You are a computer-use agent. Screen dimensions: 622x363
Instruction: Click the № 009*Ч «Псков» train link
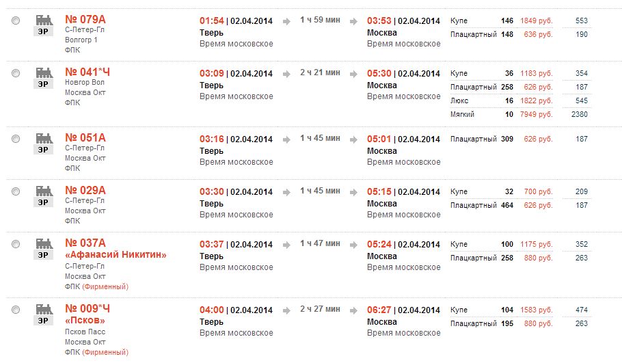tap(87, 314)
